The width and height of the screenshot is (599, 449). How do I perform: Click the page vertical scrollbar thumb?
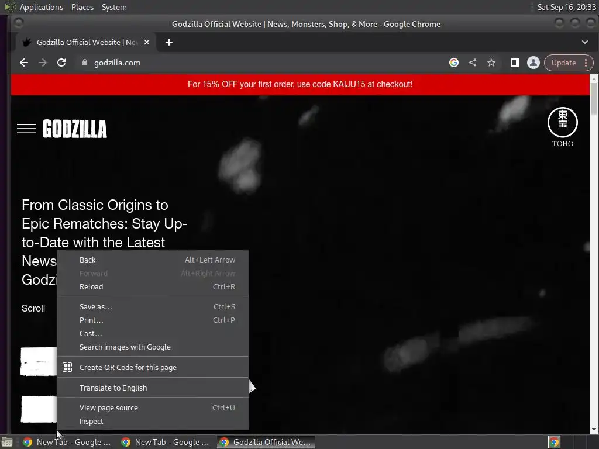[x=594, y=98]
